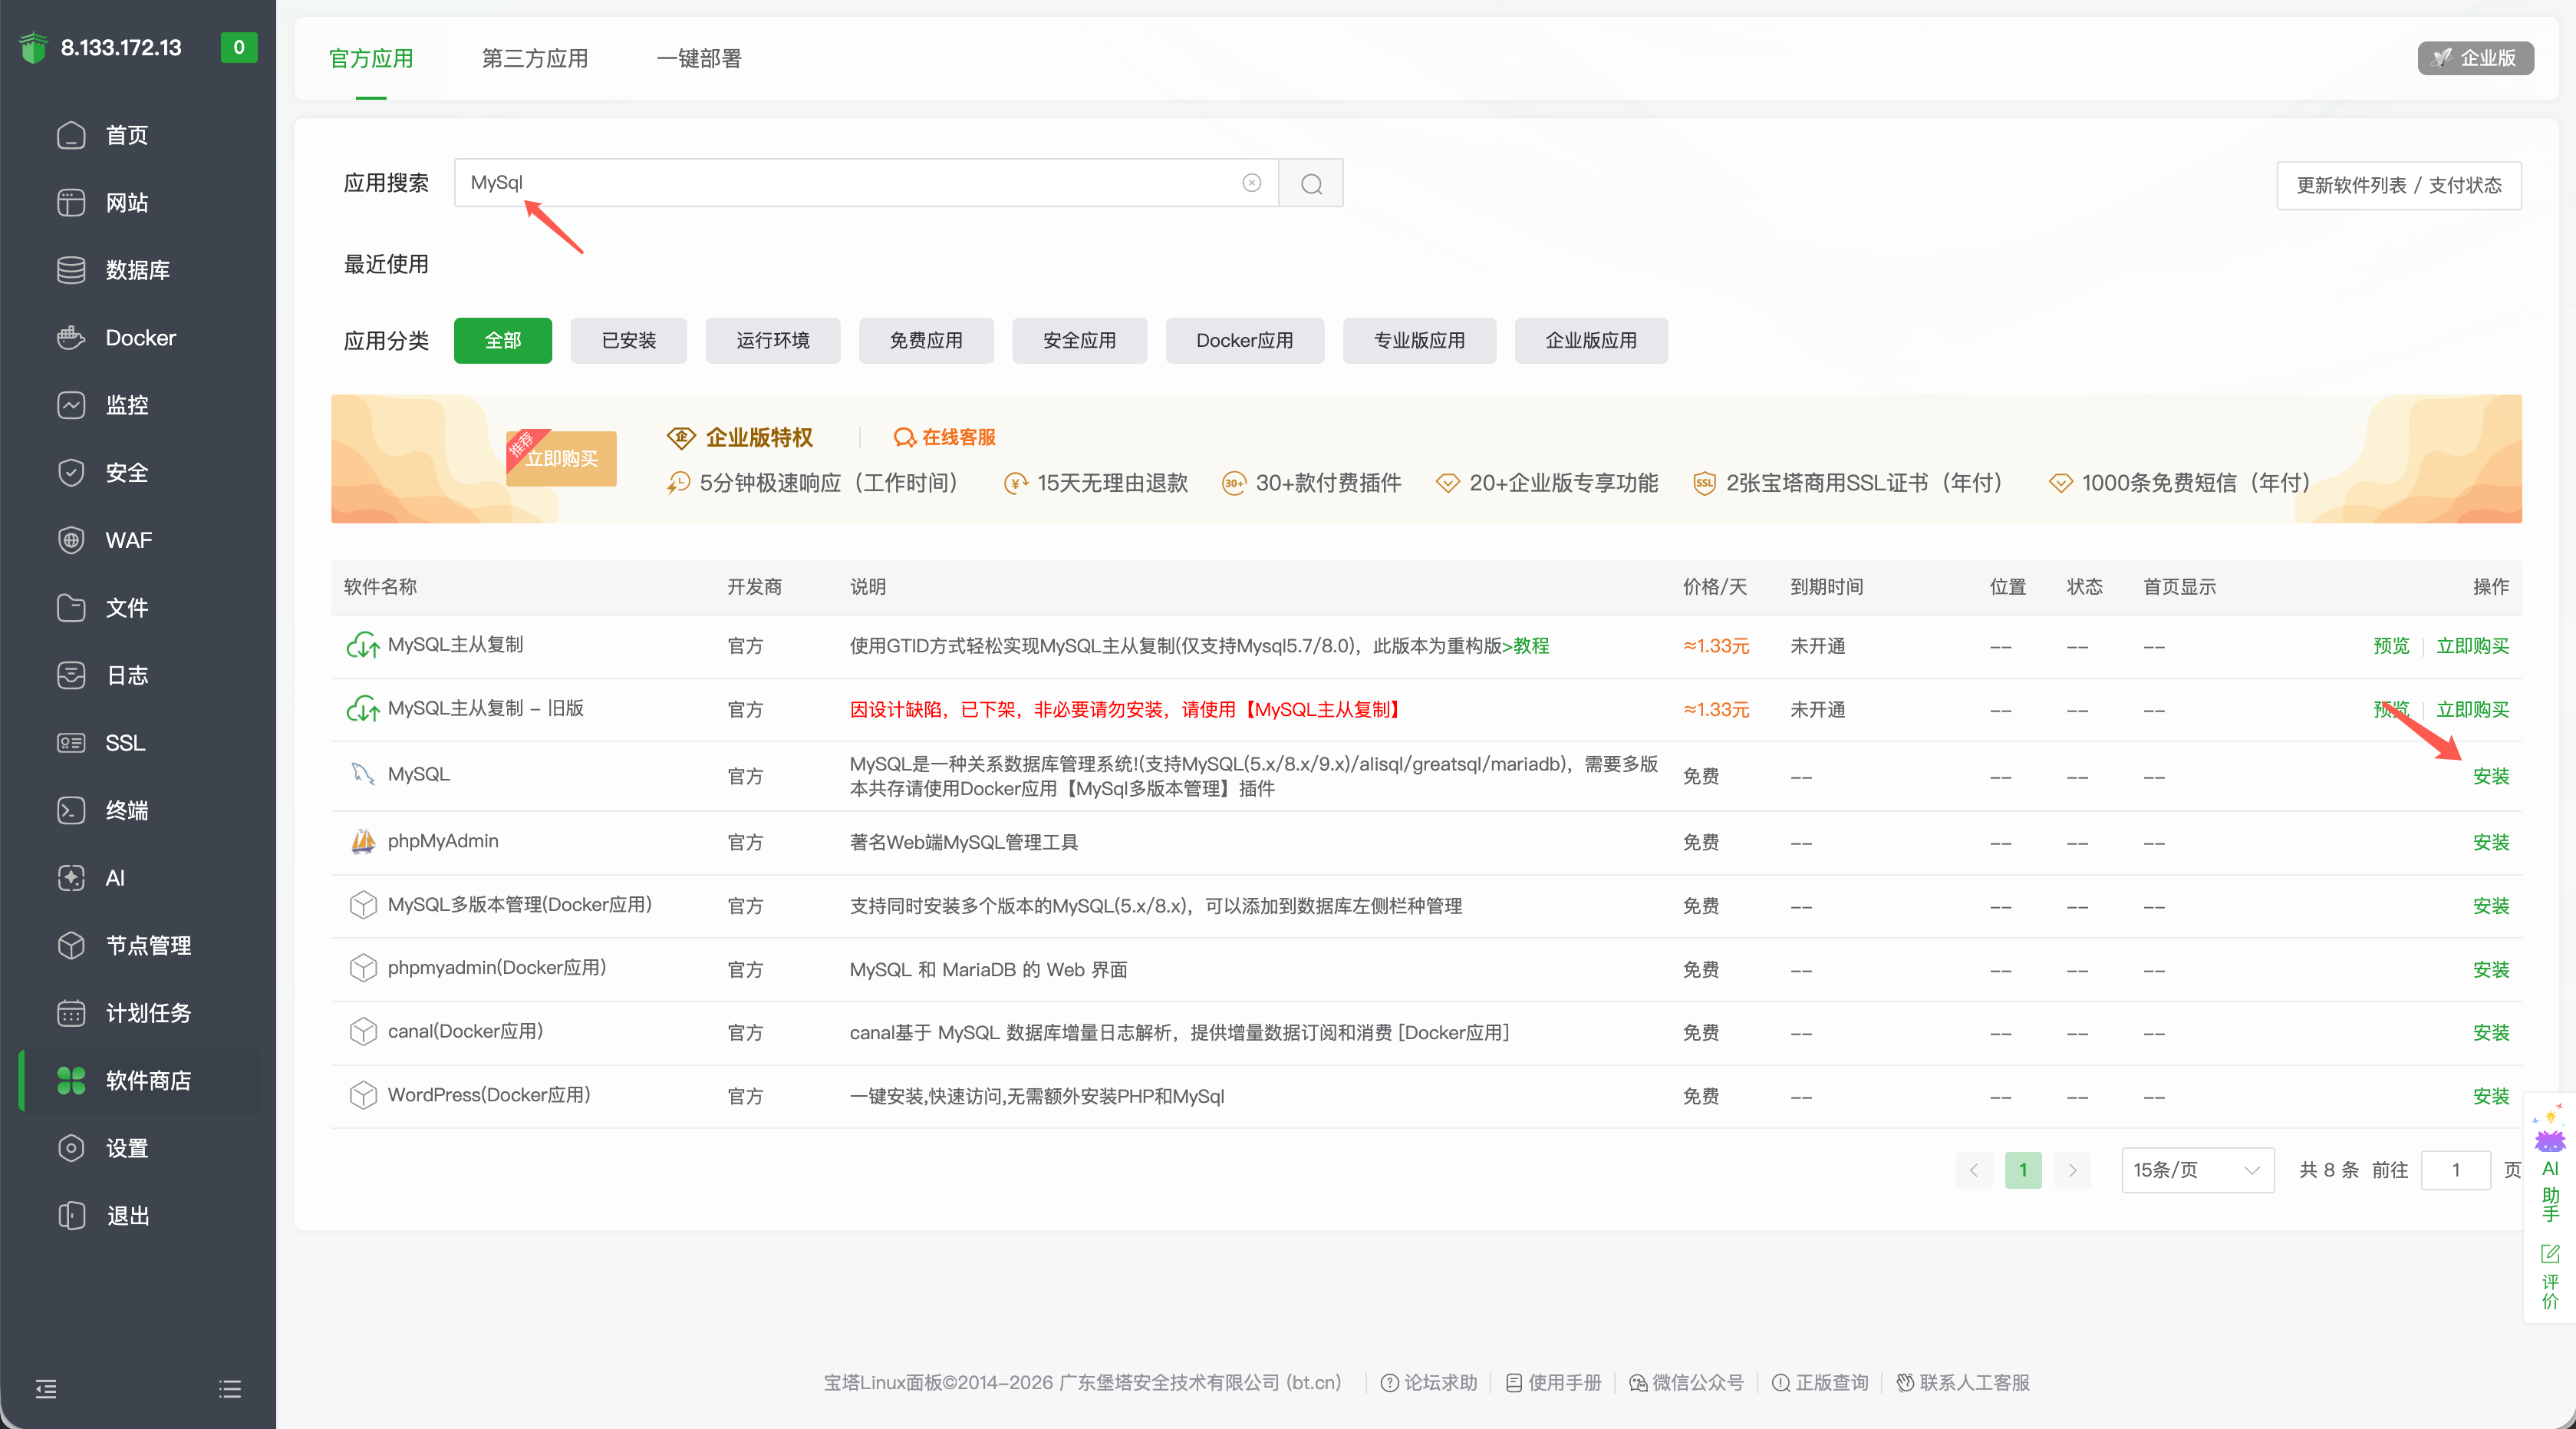This screenshot has height=1429, width=2576.
Task: Filter by 专业版应用 category
Action: coord(1419,340)
